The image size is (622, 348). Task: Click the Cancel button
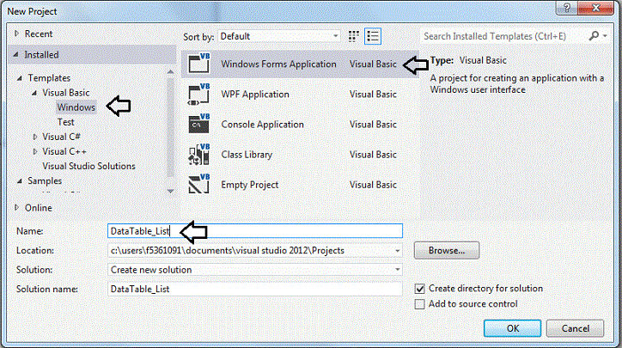tap(576, 328)
